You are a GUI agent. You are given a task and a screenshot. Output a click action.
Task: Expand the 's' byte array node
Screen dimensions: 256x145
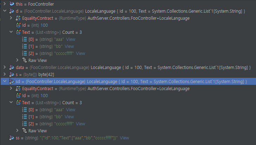coord(5,74)
